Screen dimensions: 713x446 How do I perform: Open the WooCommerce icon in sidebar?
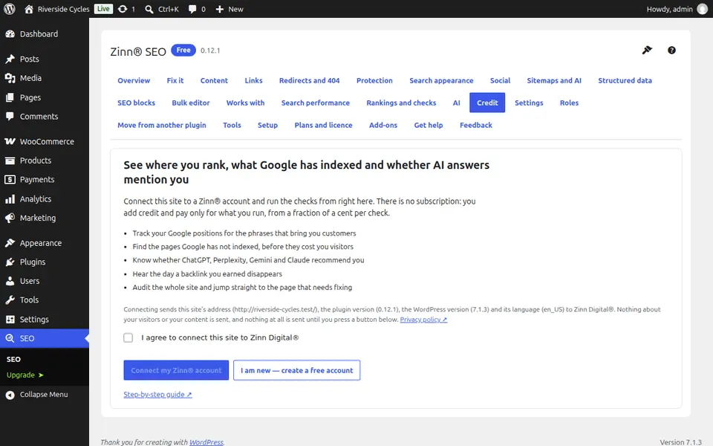10,141
